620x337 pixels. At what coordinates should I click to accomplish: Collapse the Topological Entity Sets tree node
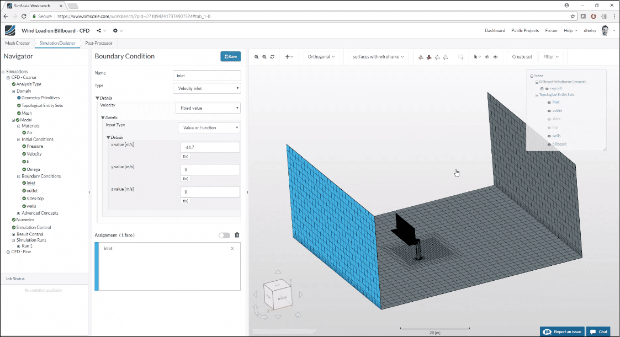537,95
